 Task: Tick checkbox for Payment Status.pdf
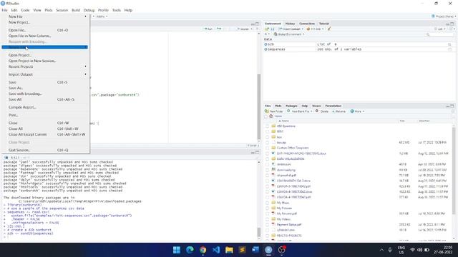[x=267, y=225]
